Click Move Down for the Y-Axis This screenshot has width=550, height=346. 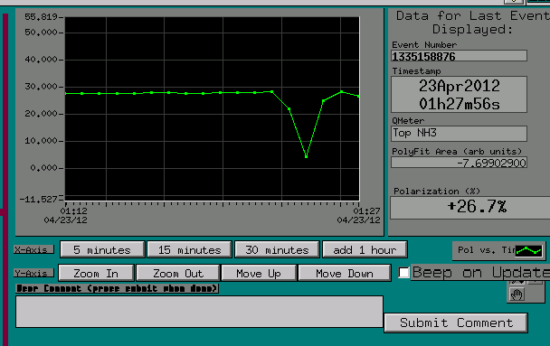tap(345, 273)
